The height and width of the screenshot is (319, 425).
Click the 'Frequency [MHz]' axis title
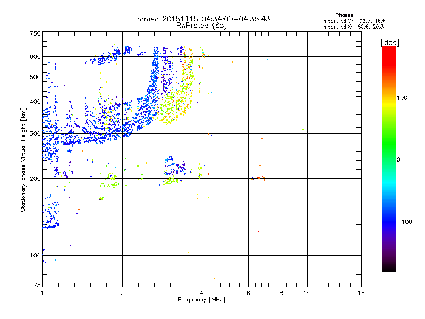[x=201, y=300]
